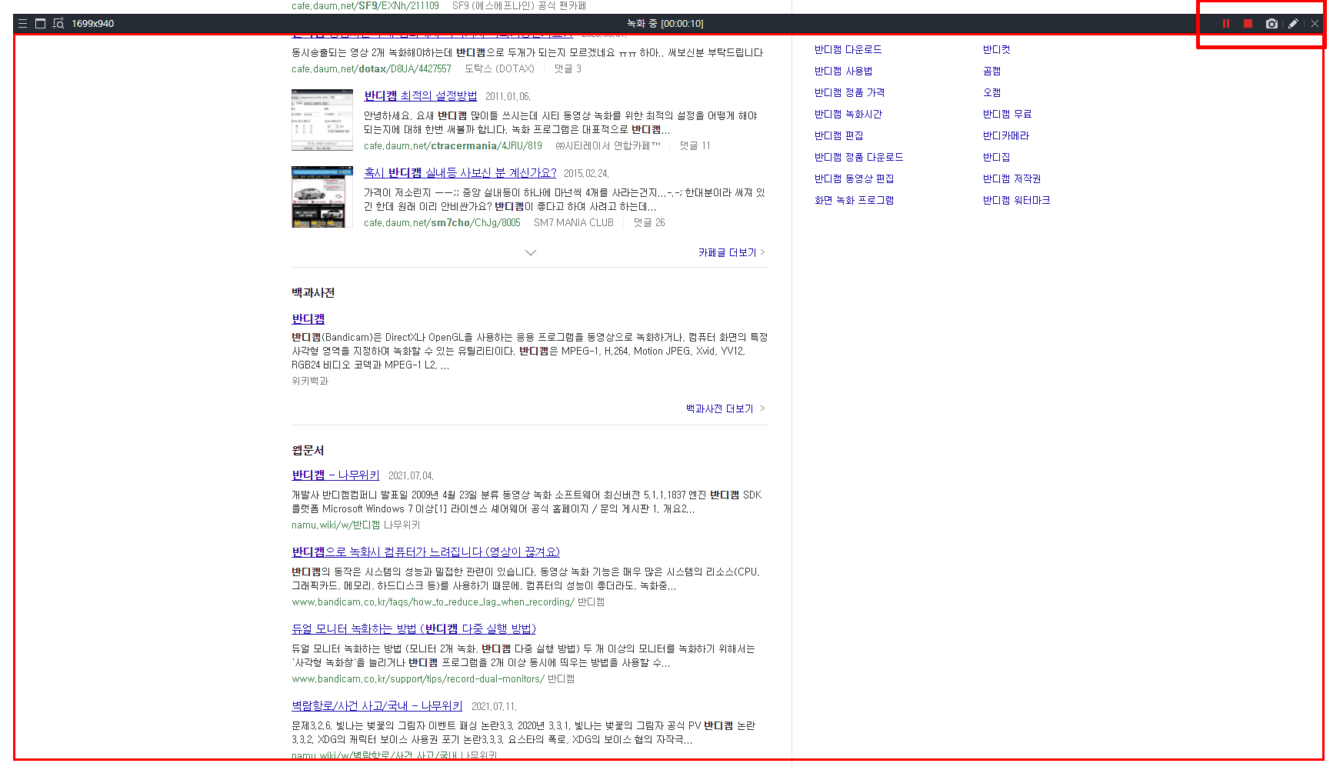Click the find window region icon
Image resolution: width=1343 pixels, height=770 pixels.
58,24
